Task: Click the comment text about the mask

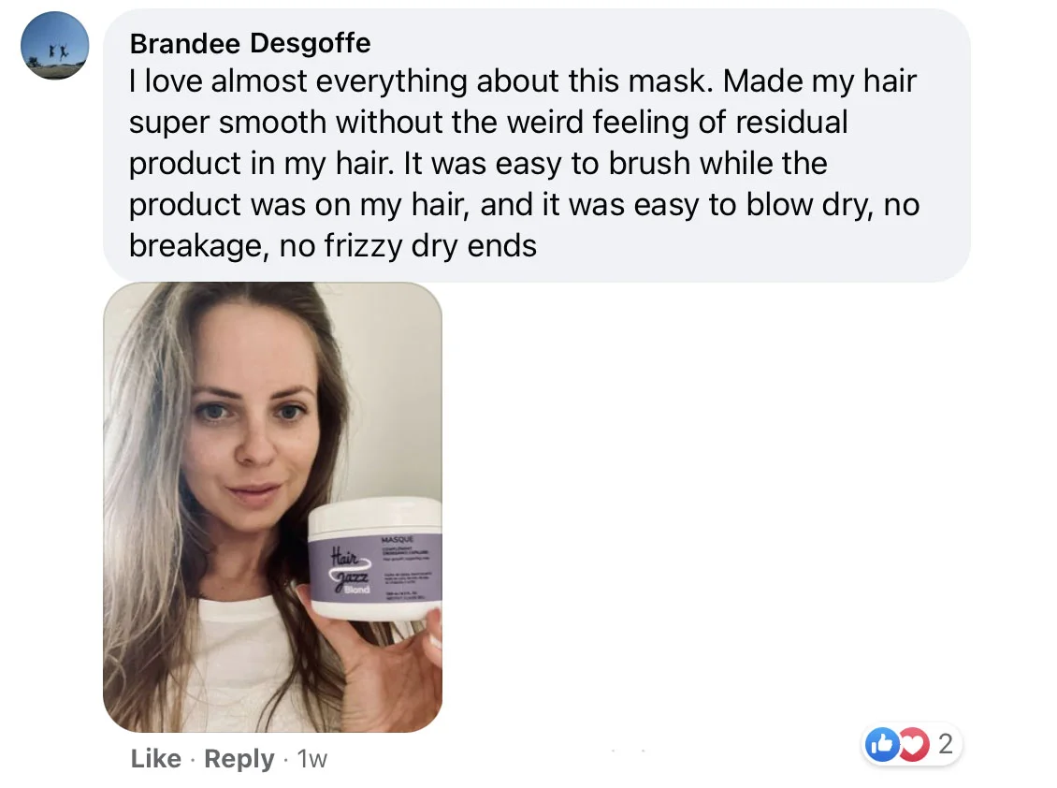Action: [x=524, y=163]
